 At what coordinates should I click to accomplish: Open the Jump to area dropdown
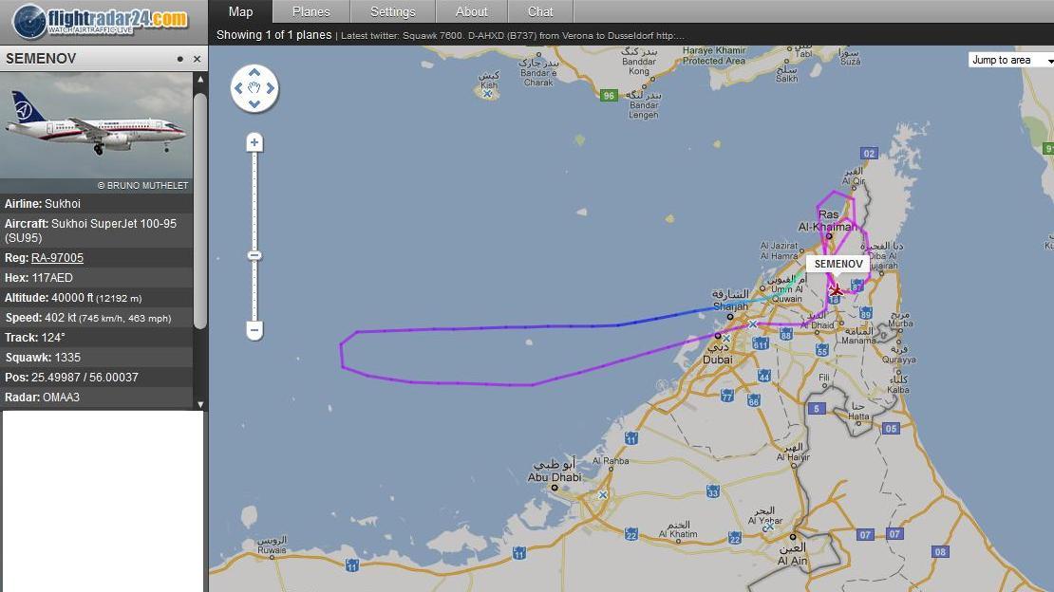[x=1011, y=60]
